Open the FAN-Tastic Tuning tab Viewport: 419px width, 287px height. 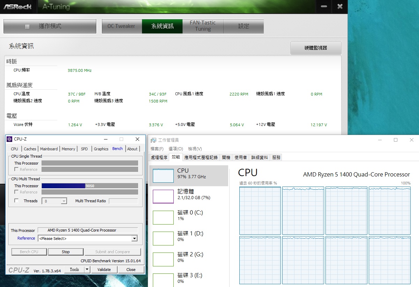[x=203, y=26]
